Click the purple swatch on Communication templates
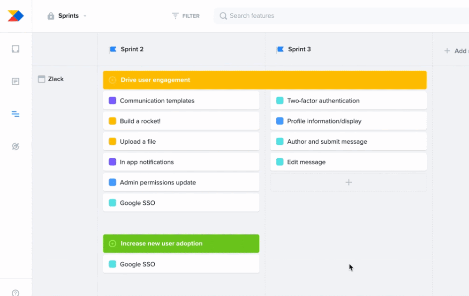 point(113,101)
